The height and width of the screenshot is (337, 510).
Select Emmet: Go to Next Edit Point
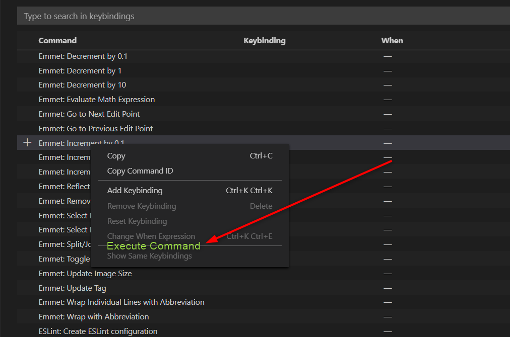pos(264,114)
